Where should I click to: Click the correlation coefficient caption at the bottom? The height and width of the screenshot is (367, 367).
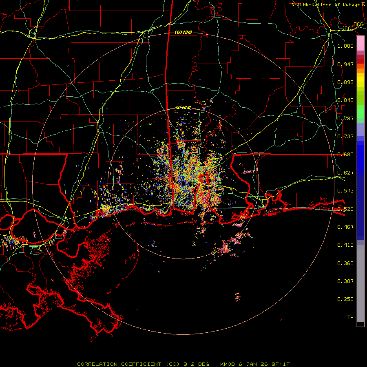[183, 364]
